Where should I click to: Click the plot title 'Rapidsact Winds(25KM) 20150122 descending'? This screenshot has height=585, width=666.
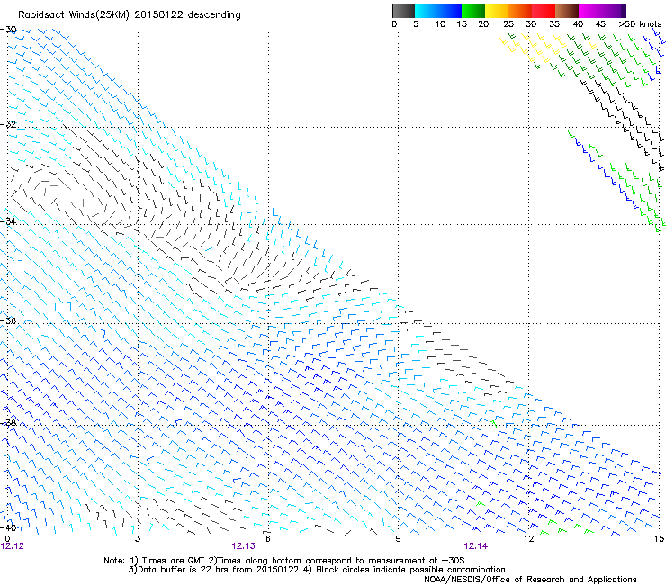[x=130, y=15]
